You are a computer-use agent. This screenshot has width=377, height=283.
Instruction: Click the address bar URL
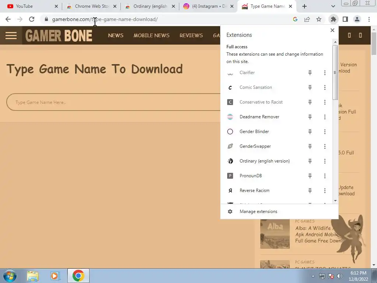pos(105,19)
